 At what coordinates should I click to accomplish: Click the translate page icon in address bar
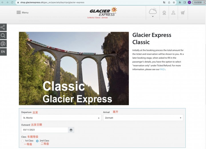tap(164, 2)
